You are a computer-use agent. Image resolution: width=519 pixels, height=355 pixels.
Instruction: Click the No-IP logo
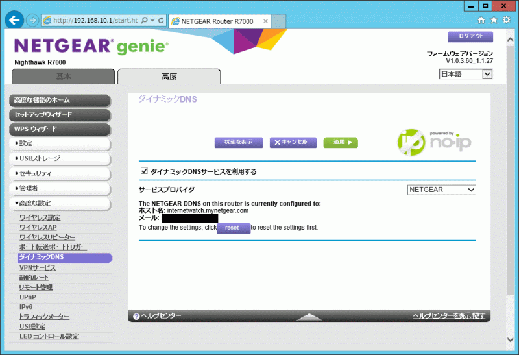[431, 140]
